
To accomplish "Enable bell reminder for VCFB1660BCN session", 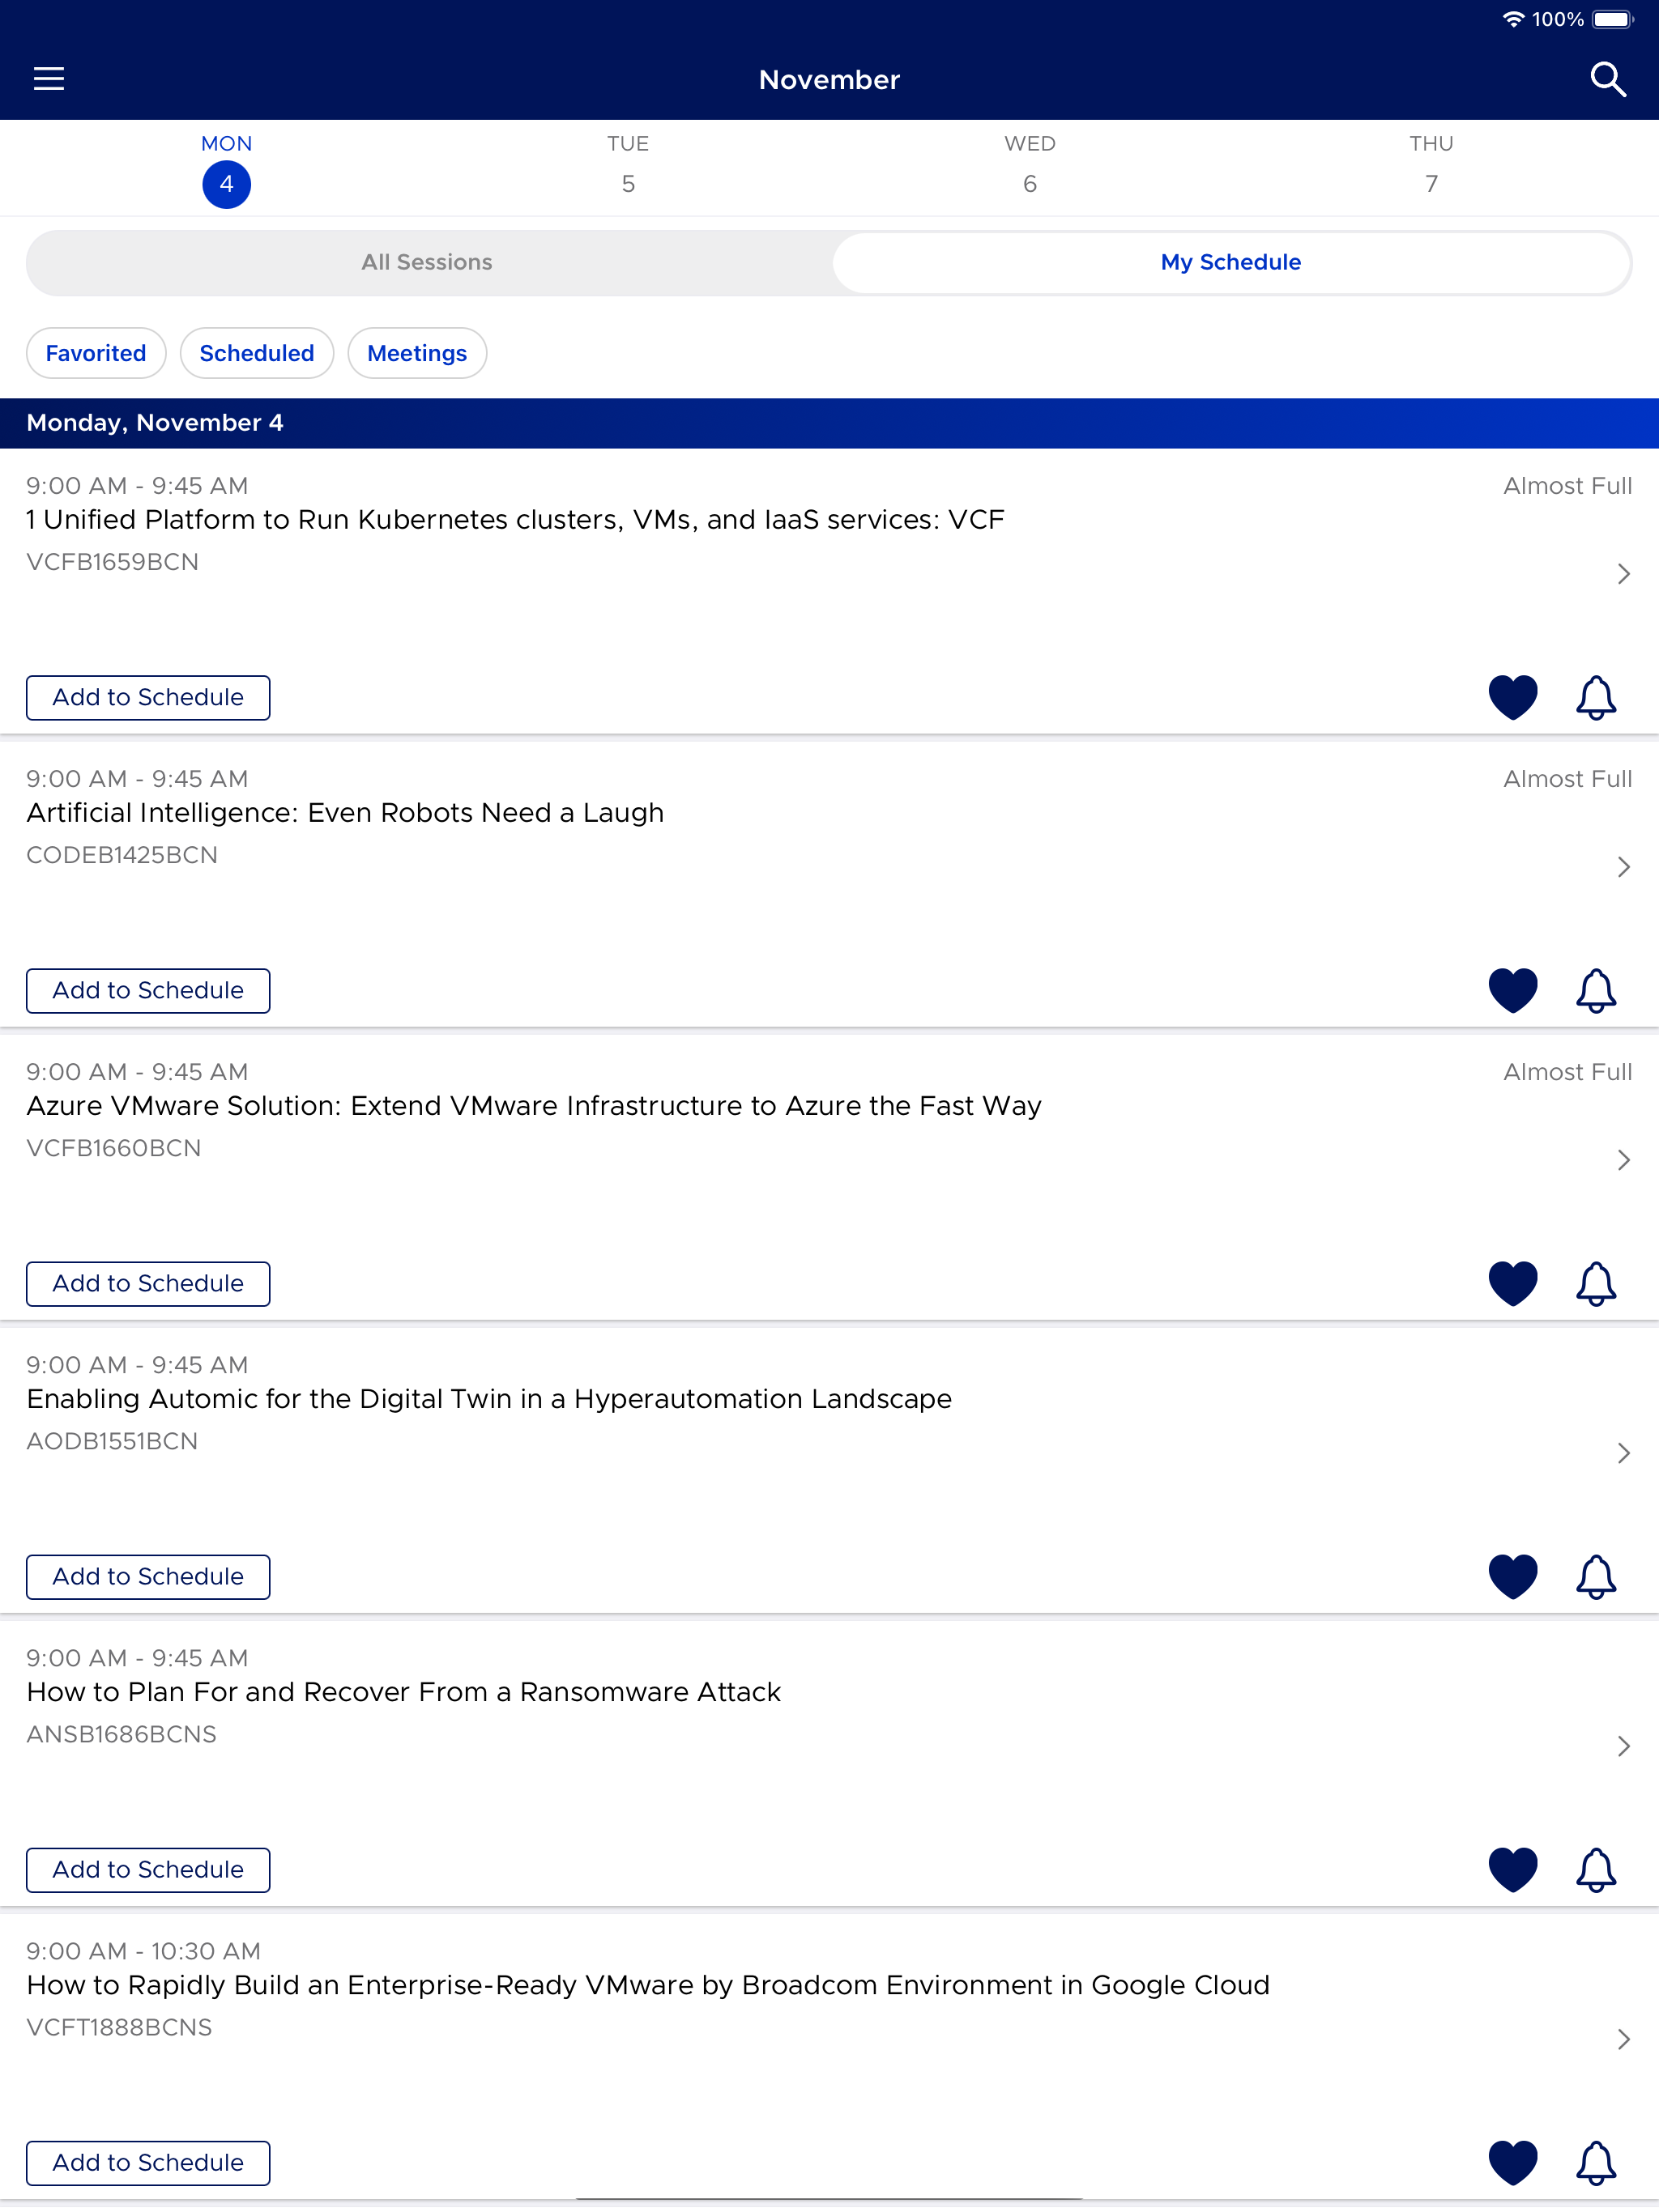I will (1595, 1283).
